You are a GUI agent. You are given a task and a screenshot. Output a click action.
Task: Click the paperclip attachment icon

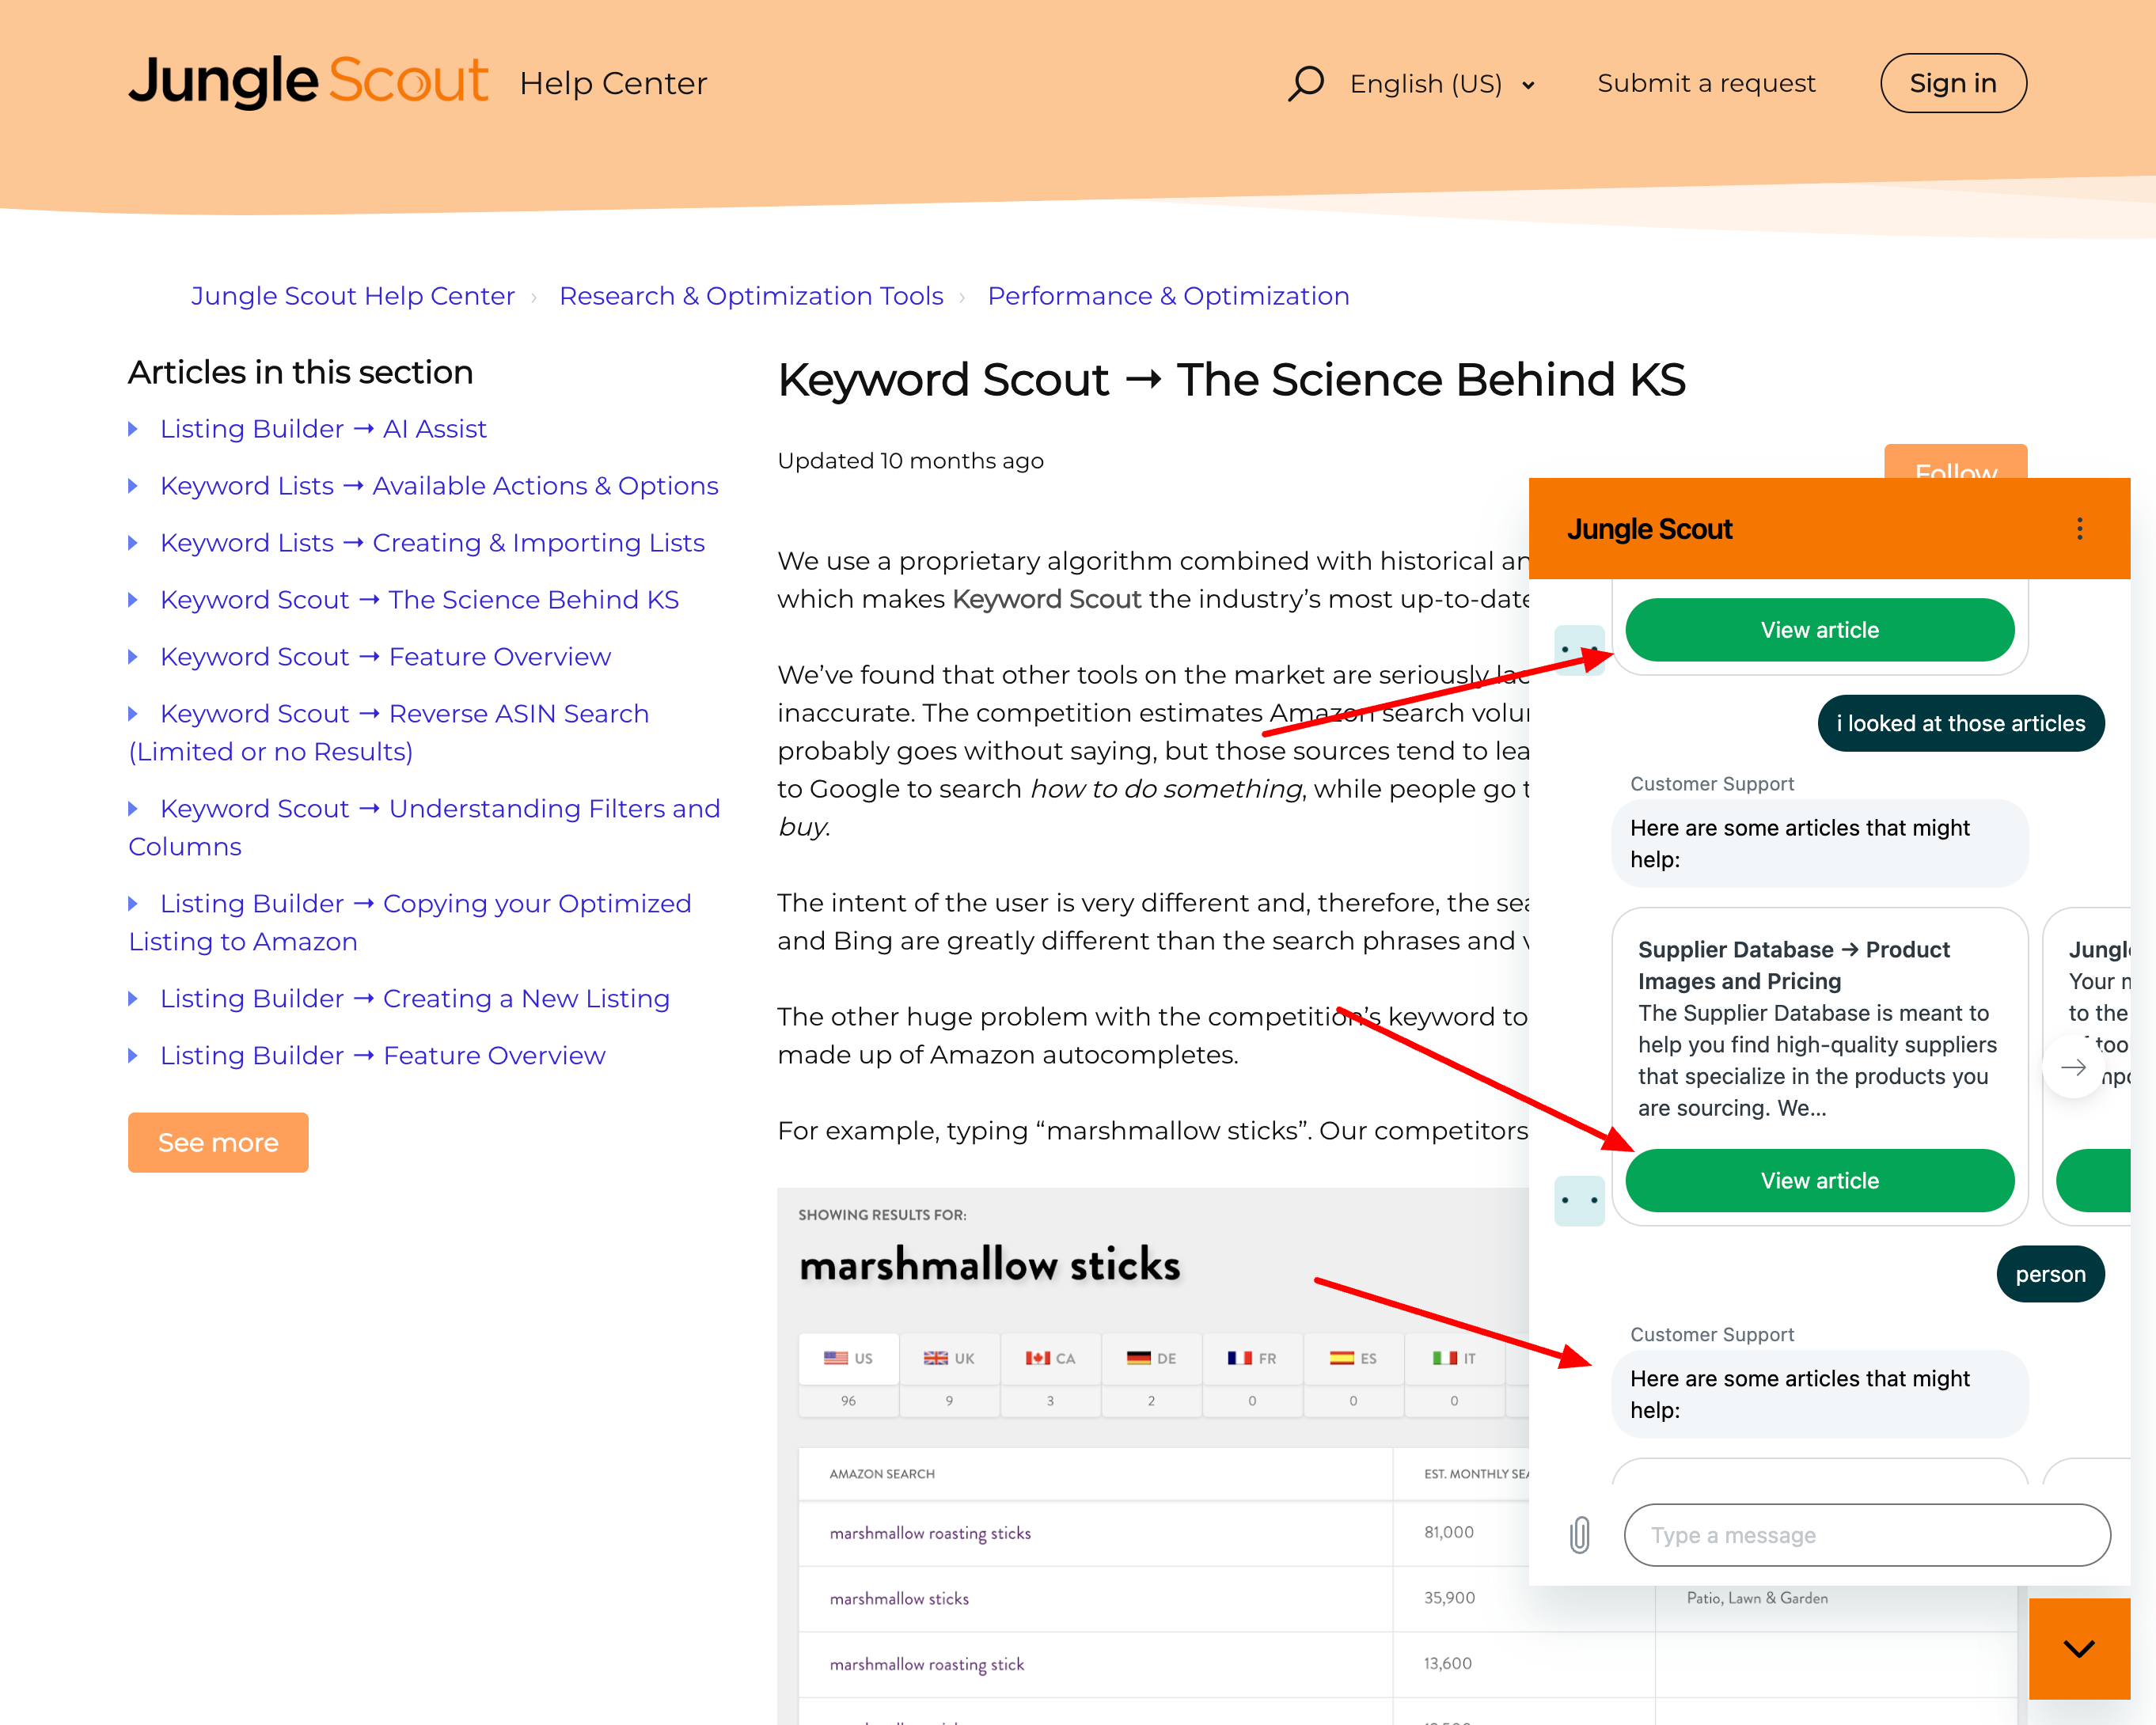point(1579,1535)
